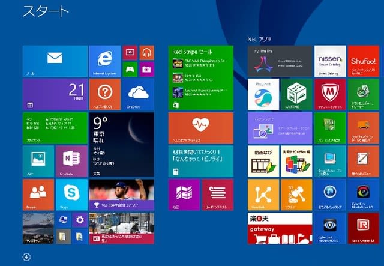Viewport: 384px width, 266px height.
Task: Open CyberLink PowerDVD tile
Action: tap(330, 228)
